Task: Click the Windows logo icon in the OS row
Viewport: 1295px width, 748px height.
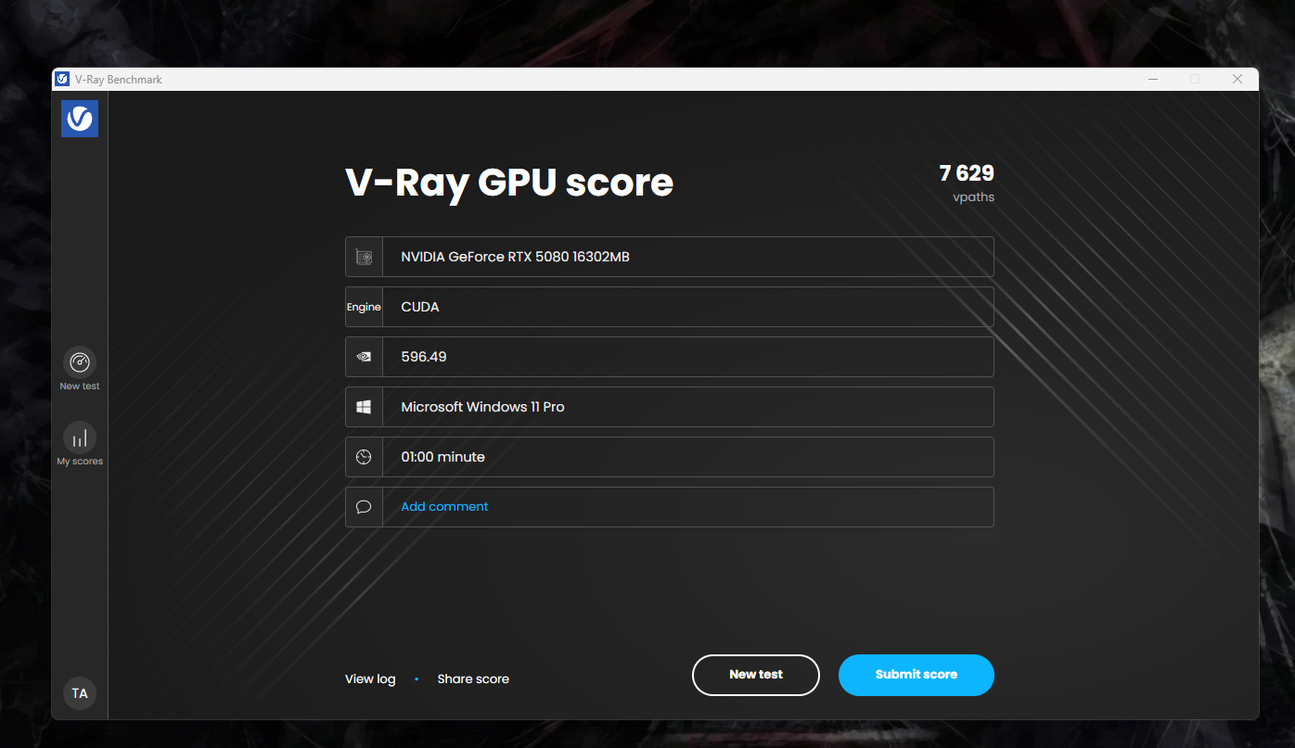Action: pyautogui.click(x=364, y=407)
